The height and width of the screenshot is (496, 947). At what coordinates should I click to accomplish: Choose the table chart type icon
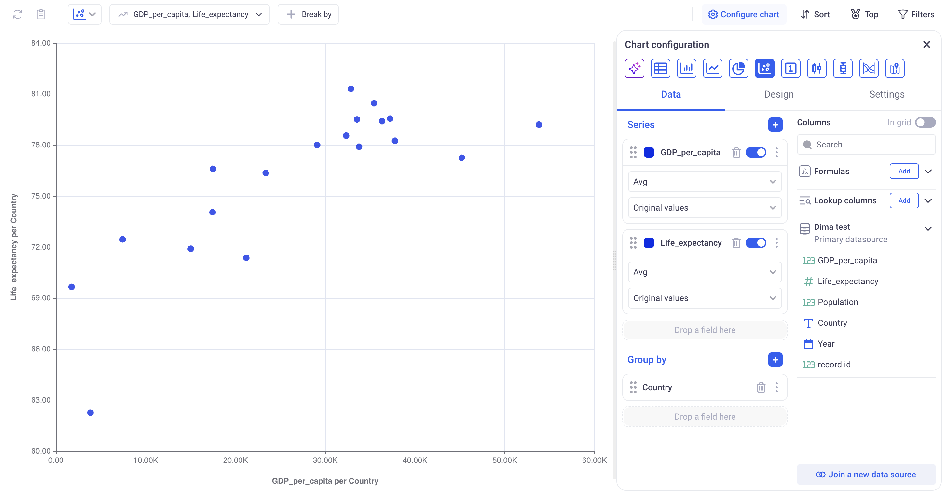coord(660,68)
